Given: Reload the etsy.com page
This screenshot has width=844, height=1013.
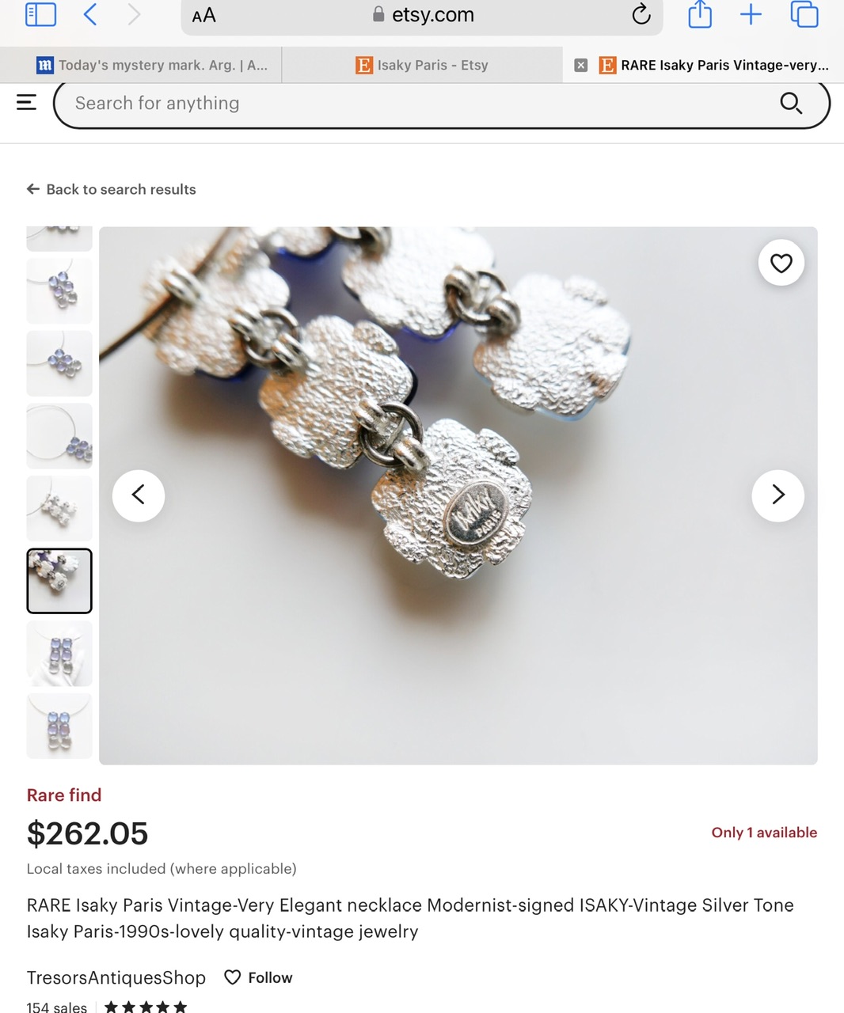Looking at the screenshot, I should point(641,14).
